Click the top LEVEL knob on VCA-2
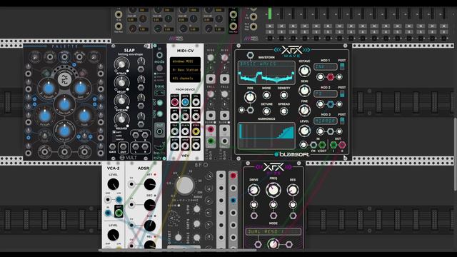Screen dimensions: 457x257 [113, 184]
